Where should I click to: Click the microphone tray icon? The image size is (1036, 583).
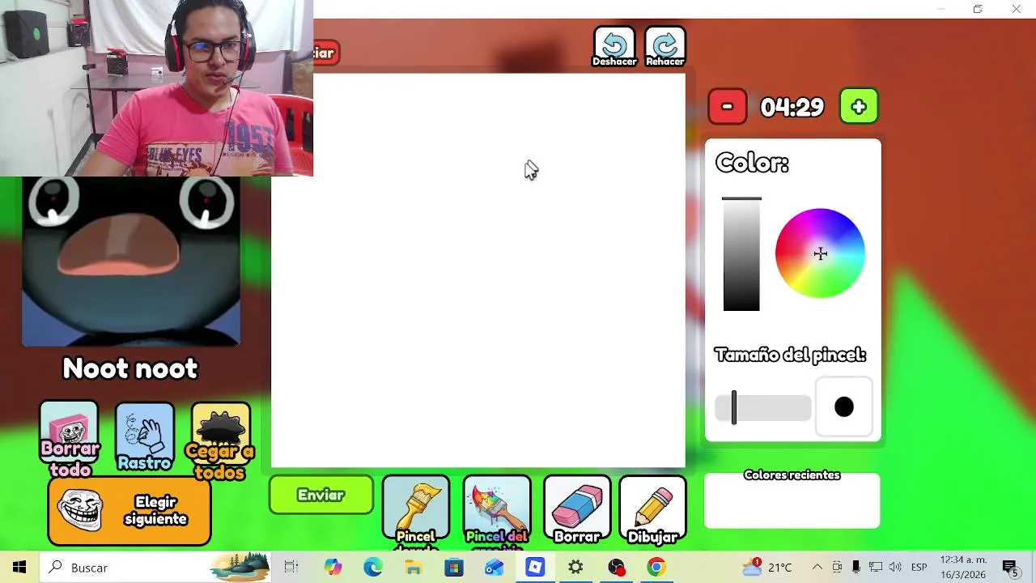(856, 568)
